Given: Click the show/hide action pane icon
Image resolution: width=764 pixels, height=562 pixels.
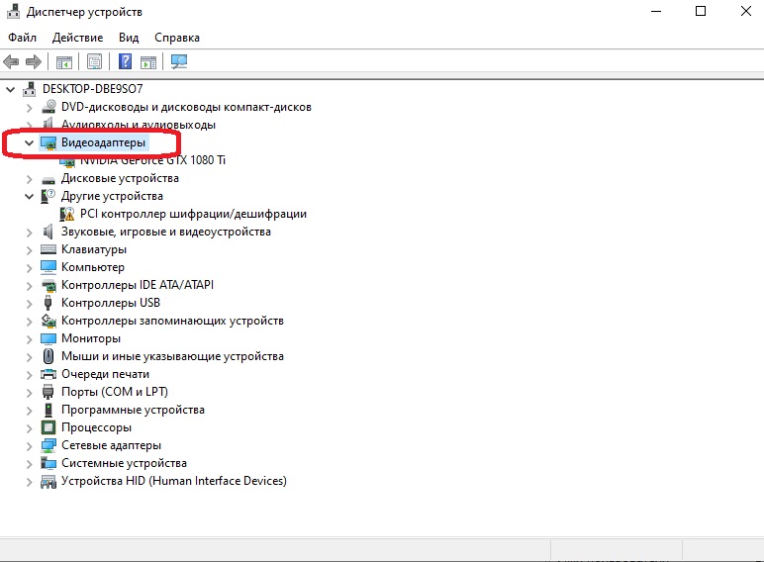Looking at the screenshot, I should 148,61.
